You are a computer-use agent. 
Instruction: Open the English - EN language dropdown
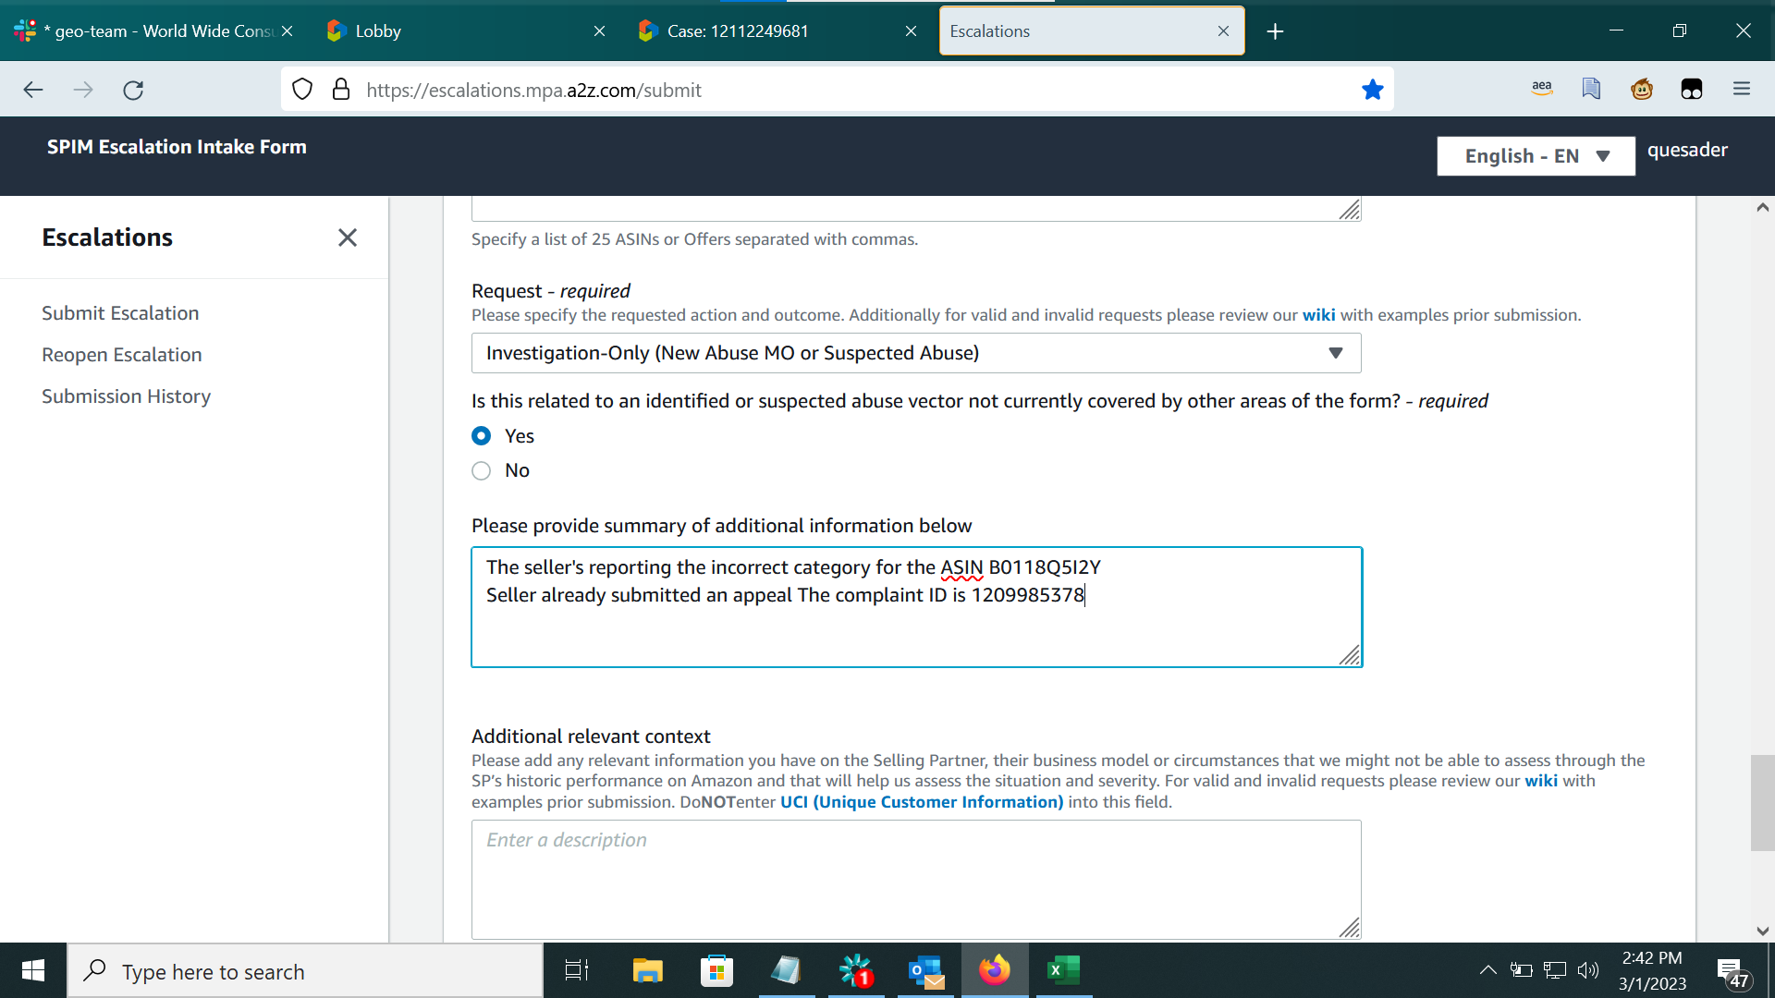tap(1536, 156)
